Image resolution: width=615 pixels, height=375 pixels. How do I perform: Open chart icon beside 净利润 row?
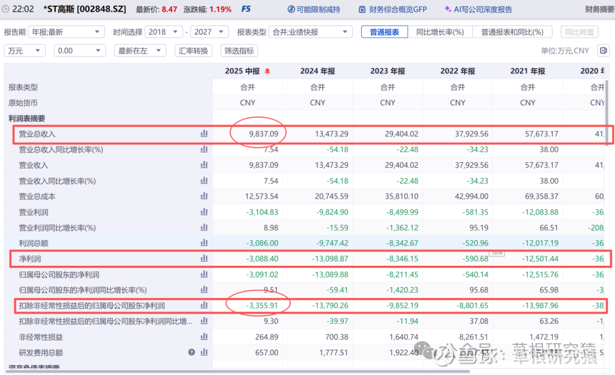[x=204, y=258]
